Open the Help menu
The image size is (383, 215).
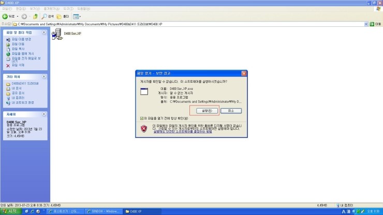coord(84,9)
